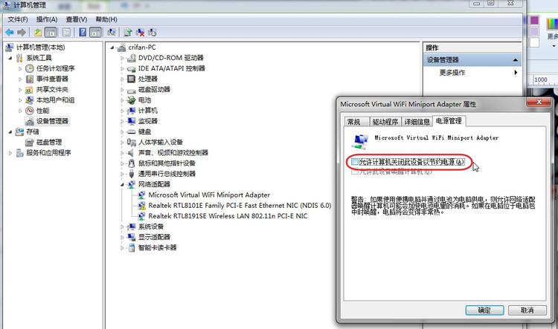Expand the 显示适配器 device category
This screenshot has height=329, width=558.
pos(122,238)
